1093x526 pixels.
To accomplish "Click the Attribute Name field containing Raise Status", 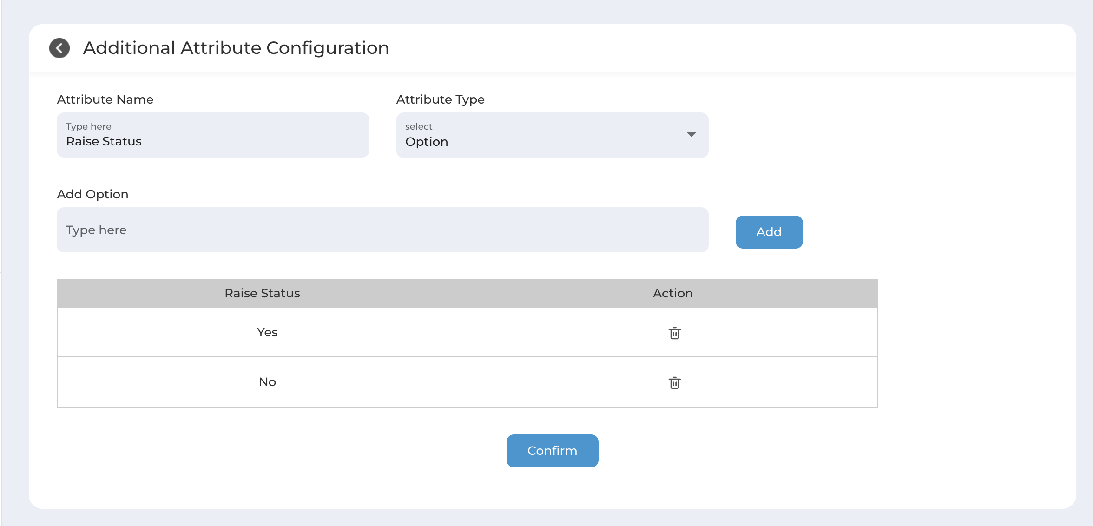I will 213,135.
